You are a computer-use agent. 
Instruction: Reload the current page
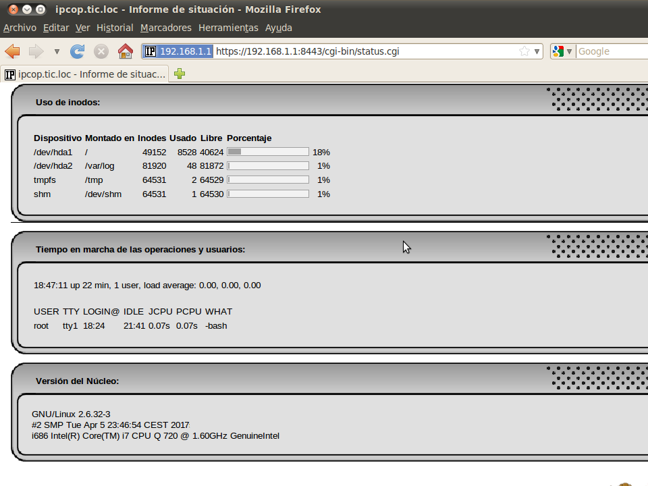78,51
